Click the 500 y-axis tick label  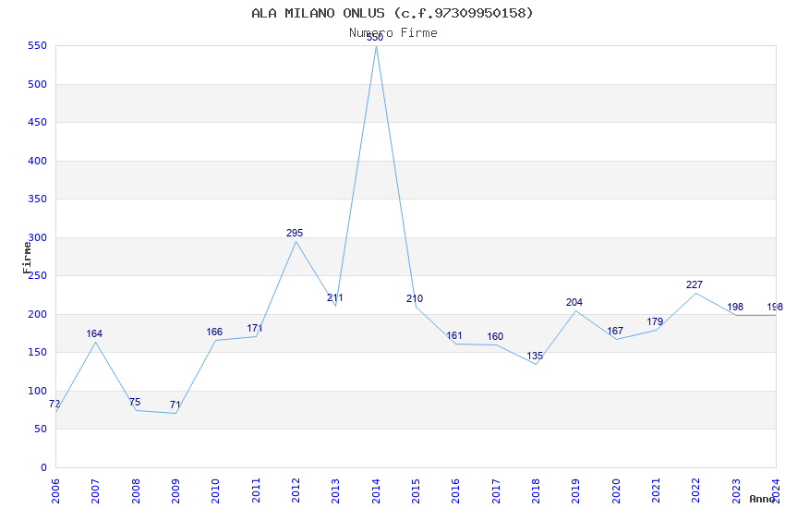(38, 84)
